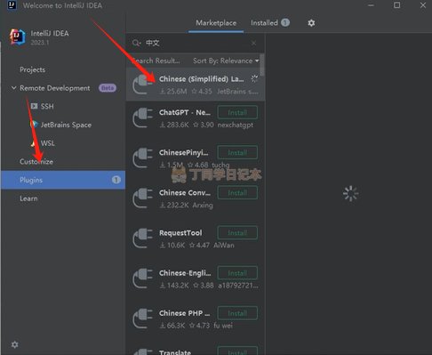Viewport: 432px width, 355px height.
Task: Open the plugins settings gear menu
Action: (x=311, y=23)
